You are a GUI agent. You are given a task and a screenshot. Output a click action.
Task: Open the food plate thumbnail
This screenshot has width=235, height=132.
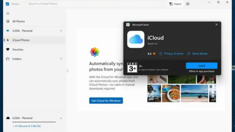click(x=171, y=93)
